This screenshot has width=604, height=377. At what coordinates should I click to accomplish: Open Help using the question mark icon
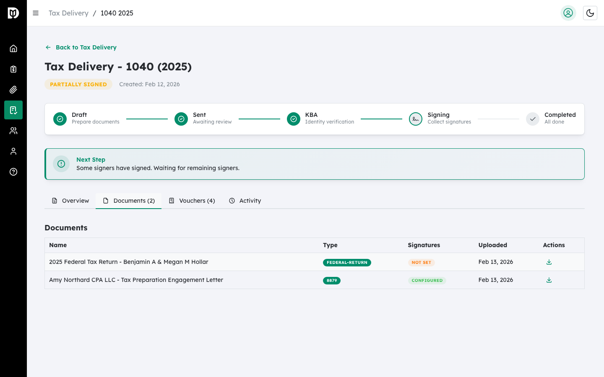(x=13, y=172)
